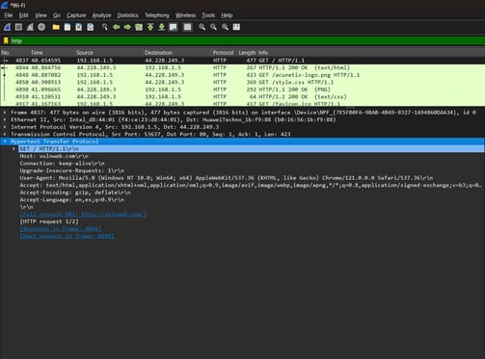
Task: Open the Capture menu
Action: pos(76,15)
